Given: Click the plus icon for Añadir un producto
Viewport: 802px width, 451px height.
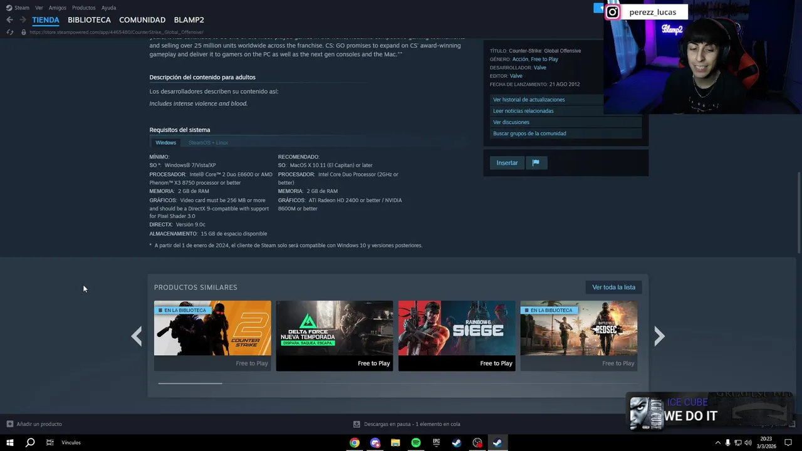Looking at the screenshot, I should (x=9, y=424).
